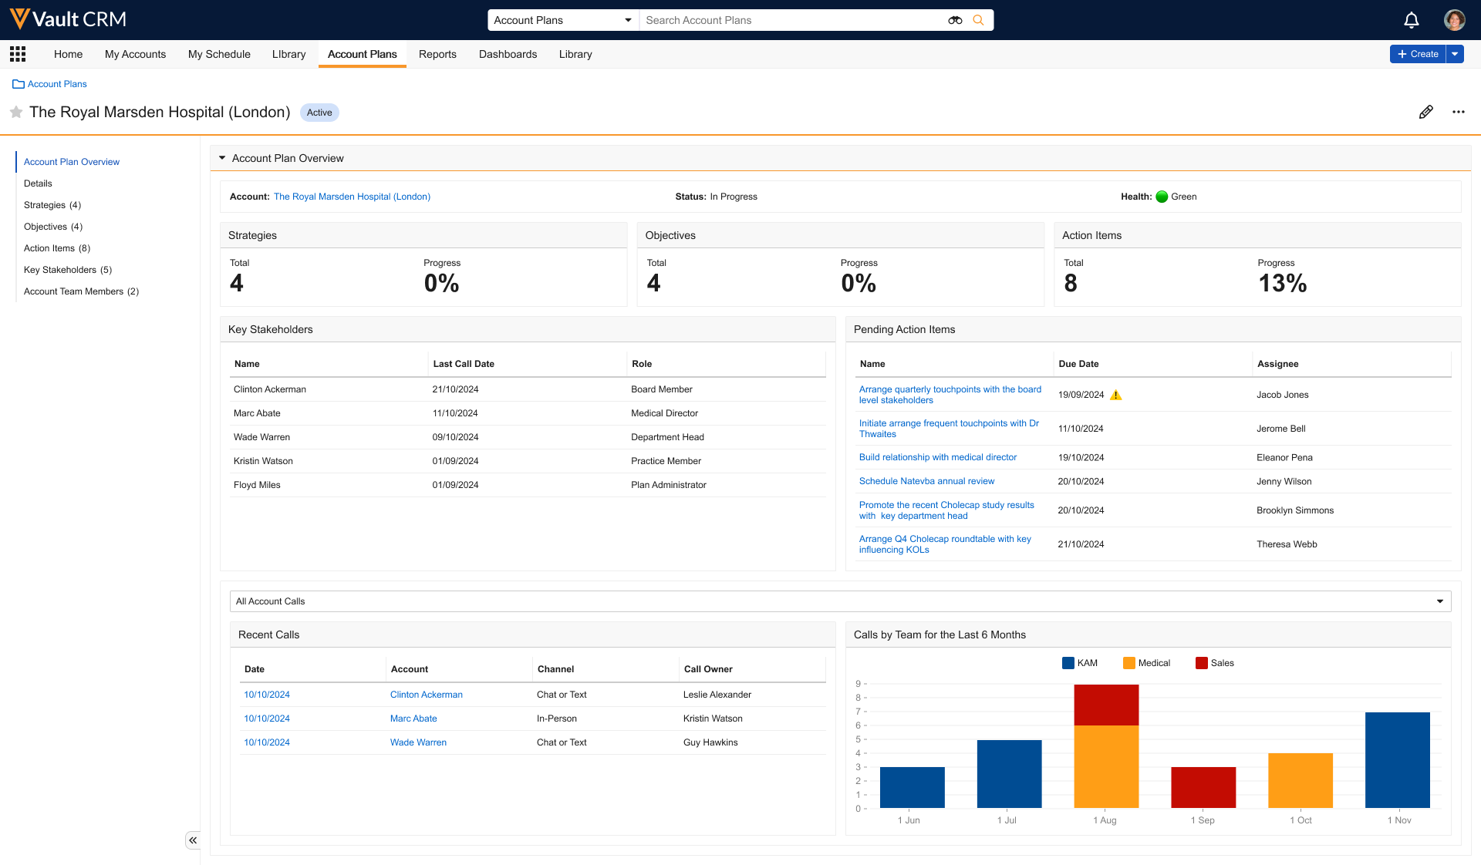Open Schedule Natevba annual review link
The image size is (1481, 865).
point(926,481)
